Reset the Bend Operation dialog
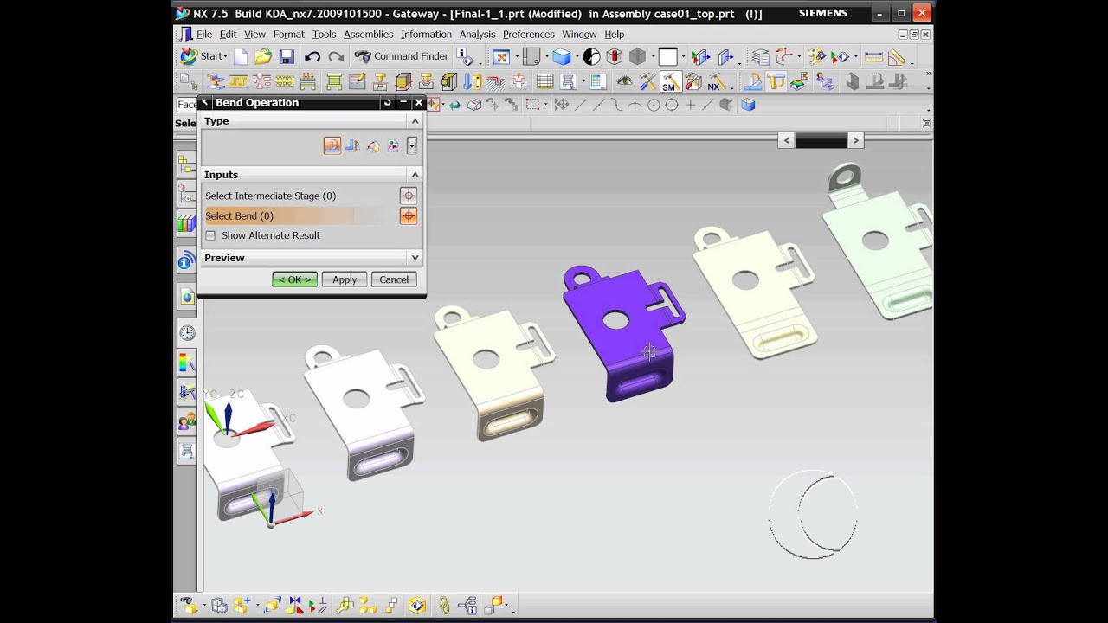Image resolution: width=1108 pixels, height=623 pixels. (x=387, y=102)
